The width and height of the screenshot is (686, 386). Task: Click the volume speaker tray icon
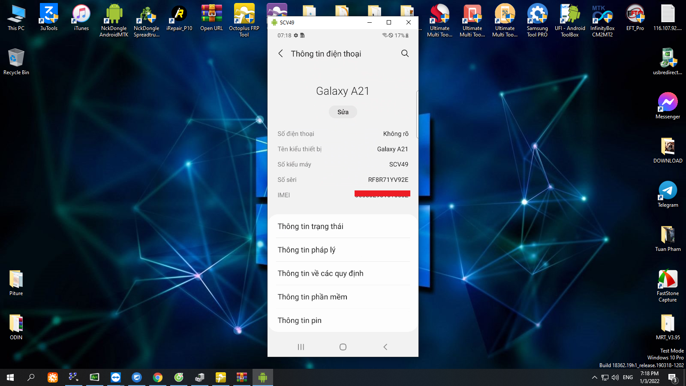click(x=615, y=377)
